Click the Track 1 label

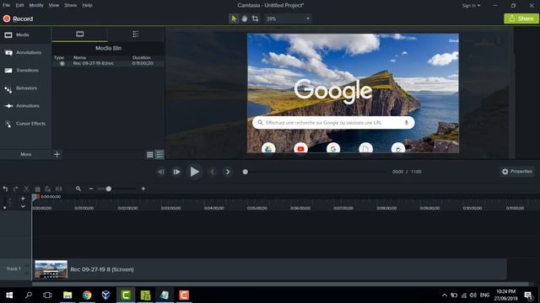tap(13, 268)
